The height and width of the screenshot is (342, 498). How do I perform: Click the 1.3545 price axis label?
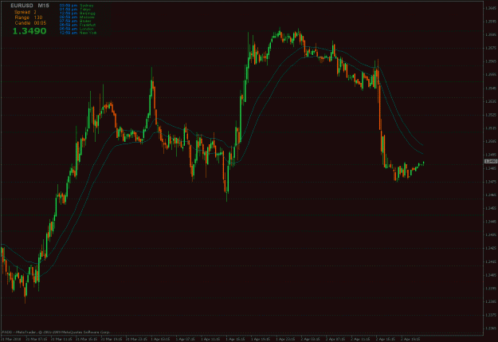tap(491, 88)
